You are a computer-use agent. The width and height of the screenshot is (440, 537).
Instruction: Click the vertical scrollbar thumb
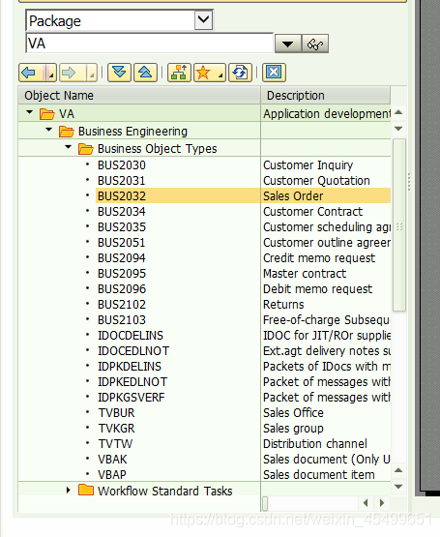399,225
